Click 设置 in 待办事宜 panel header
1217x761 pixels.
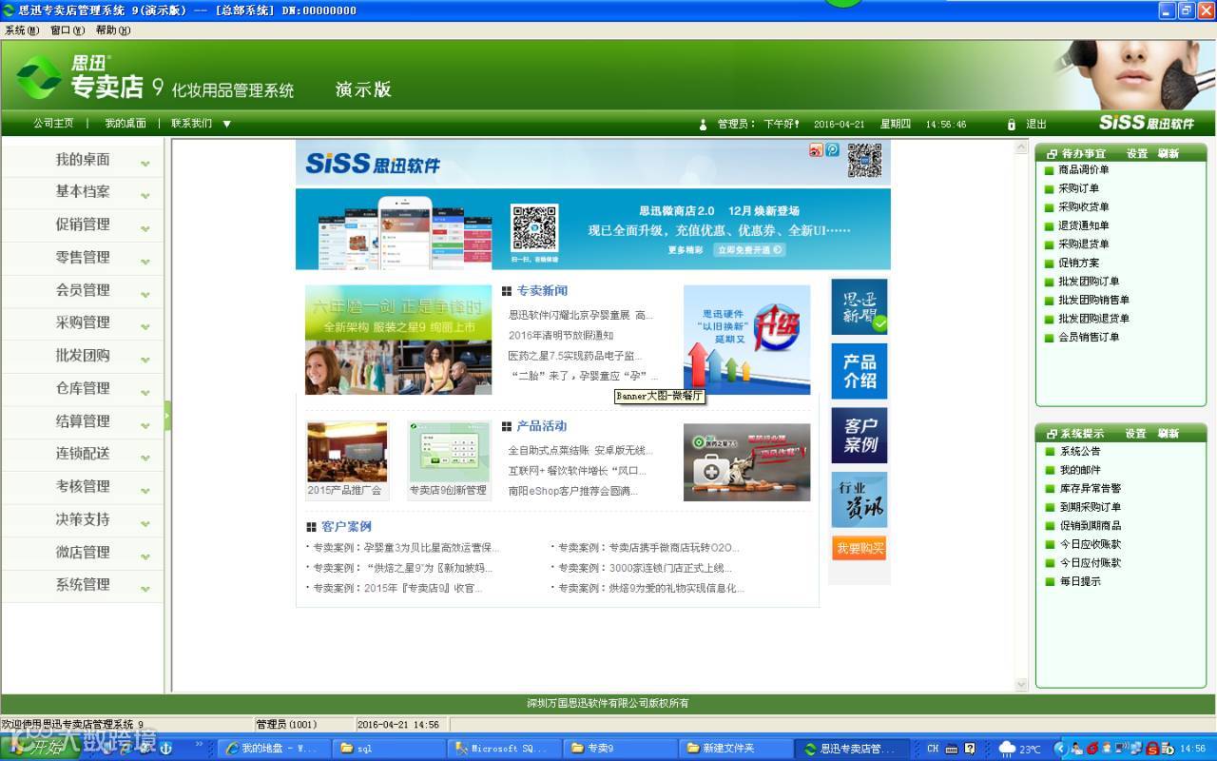pos(1137,153)
